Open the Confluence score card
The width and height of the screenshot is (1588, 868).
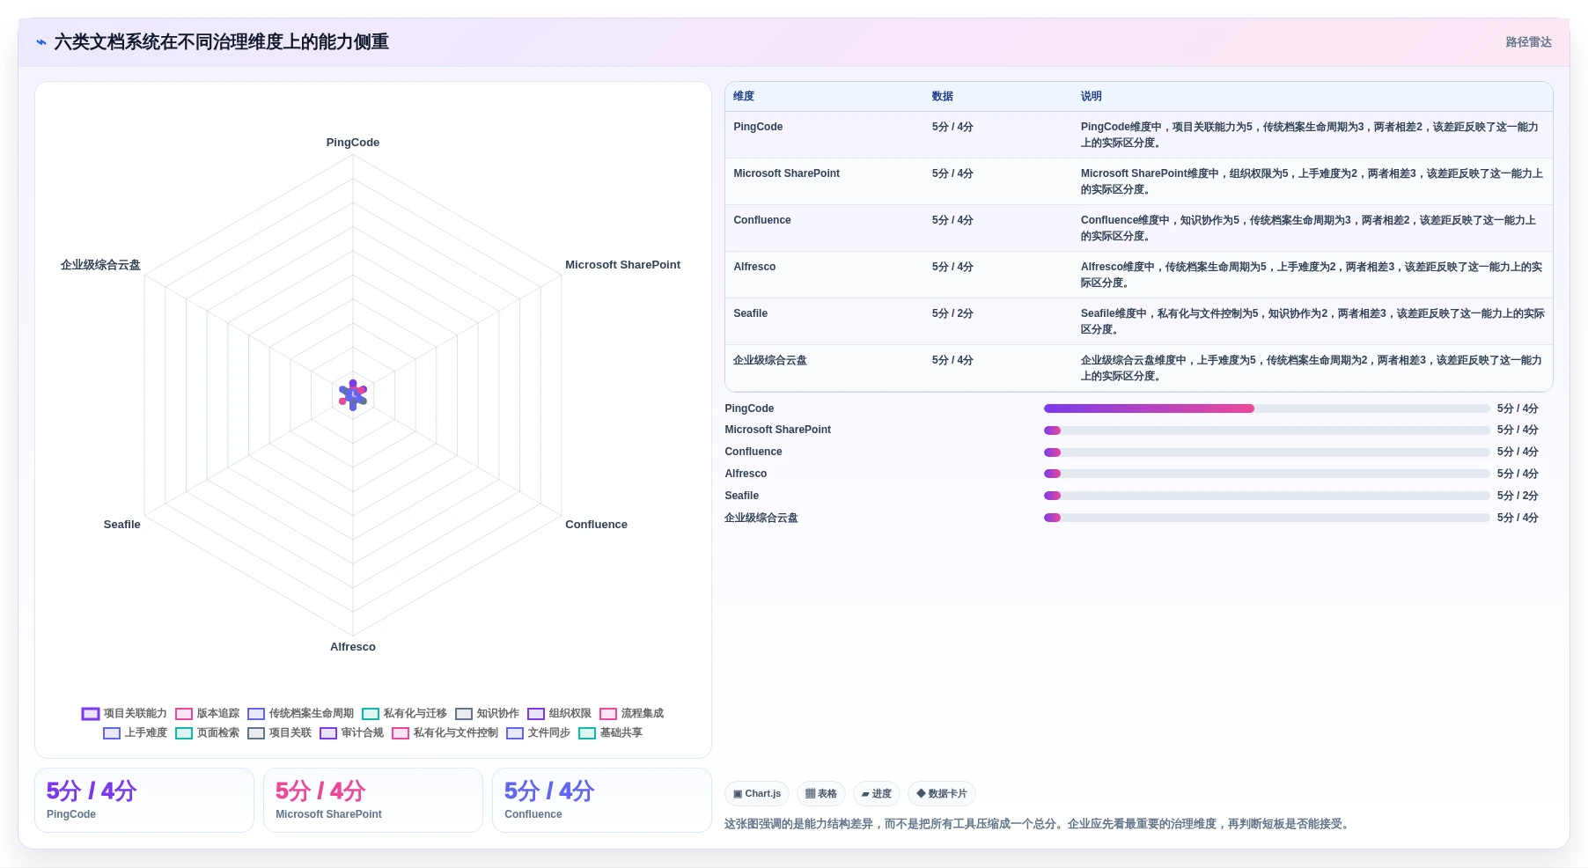click(x=602, y=800)
